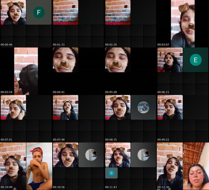
Task: Select the teal E avatar tile
Action: click(196, 60)
